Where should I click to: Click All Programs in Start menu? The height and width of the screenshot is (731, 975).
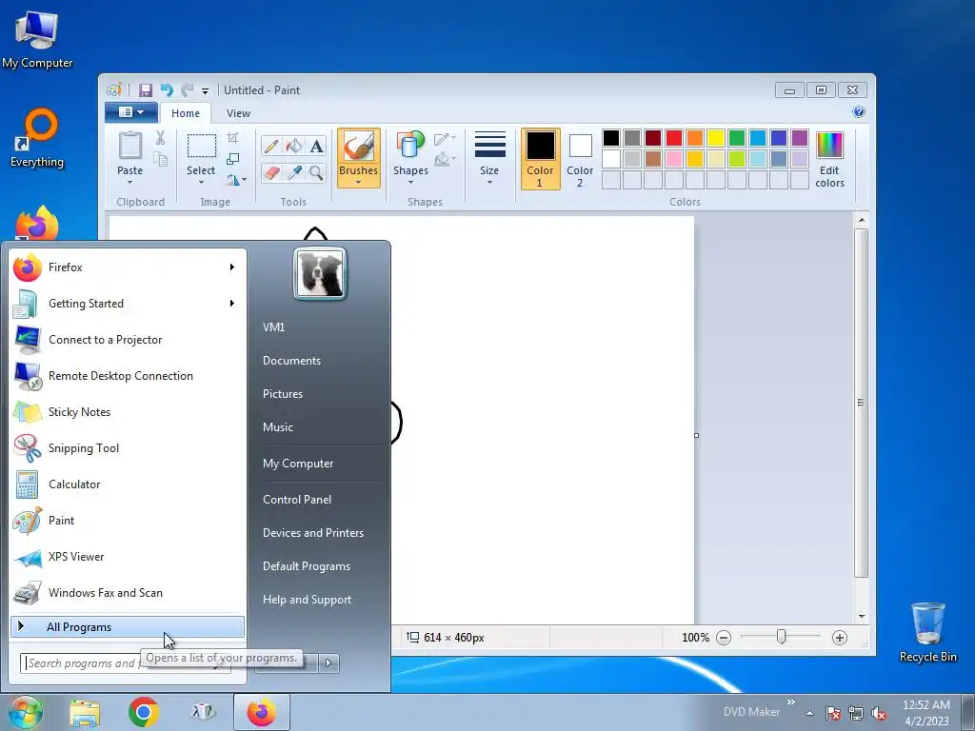128,627
